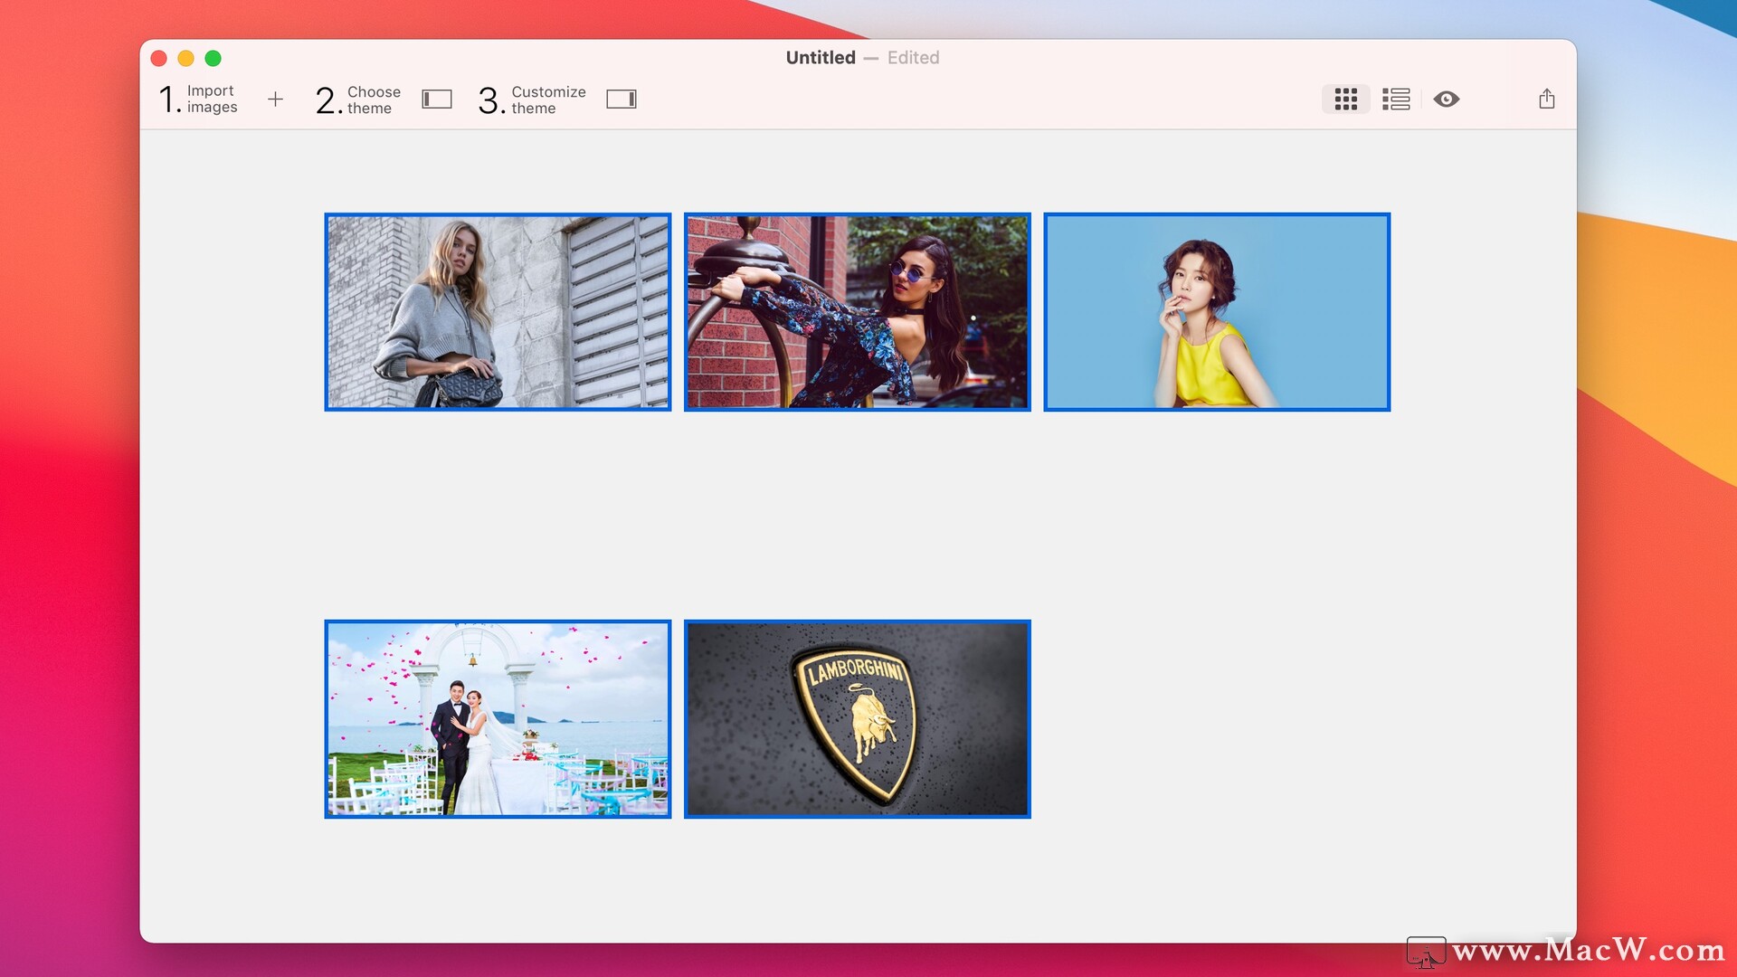Enable preview mode via eye icon
The image size is (1737, 977).
coord(1448,99)
